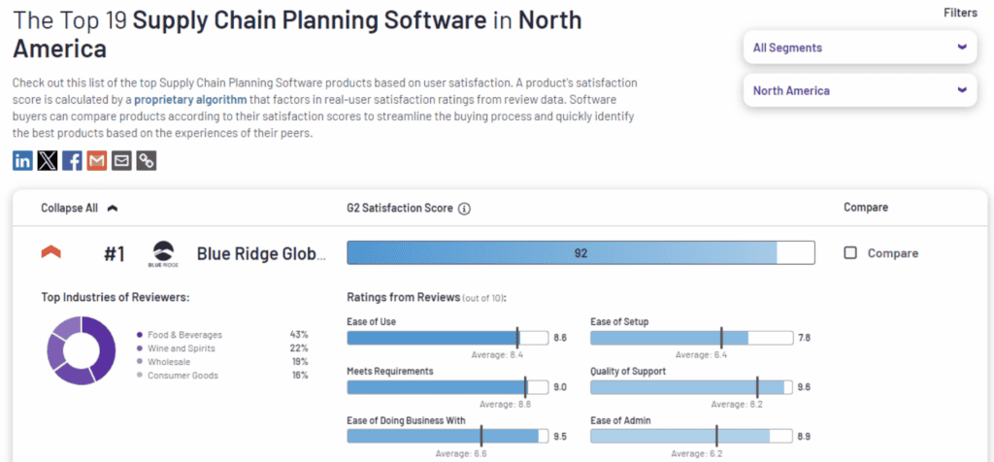Open the Blue Ridge Global product title
The image size is (994, 462).
(x=261, y=253)
